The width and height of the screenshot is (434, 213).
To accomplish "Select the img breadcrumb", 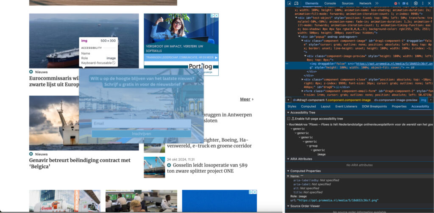I will (423, 100).
